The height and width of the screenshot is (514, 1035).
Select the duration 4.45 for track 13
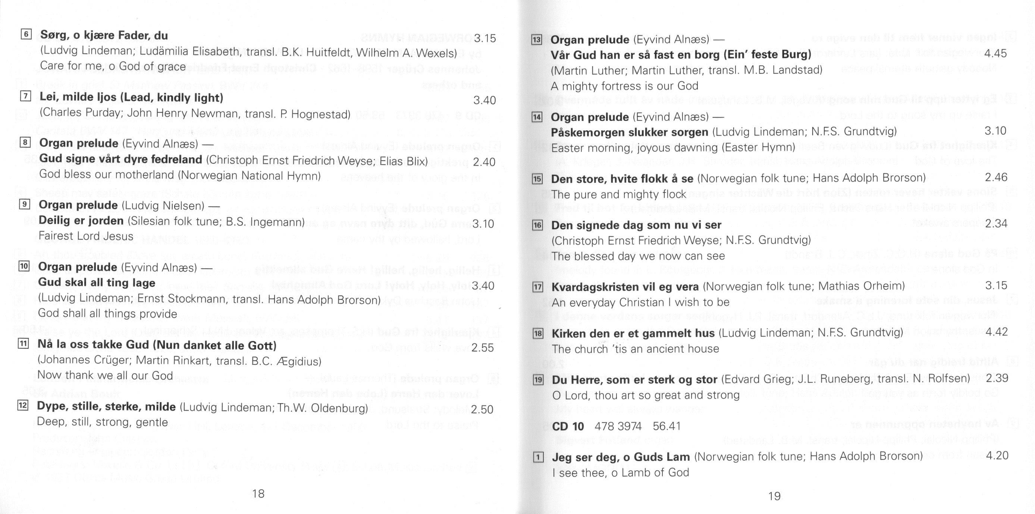pyautogui.click(x=995, y=53)
